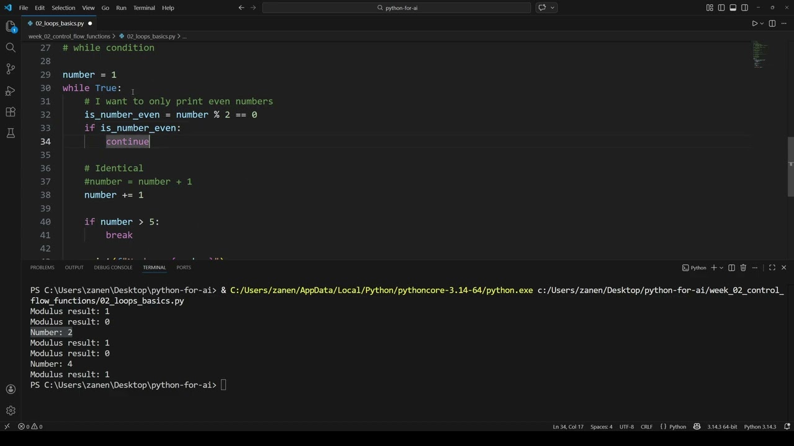Screen dimensions: 794x446
Task: Click the Copilot chat icon in title bar
Action: pyautogui.click(x=542, y=7)
